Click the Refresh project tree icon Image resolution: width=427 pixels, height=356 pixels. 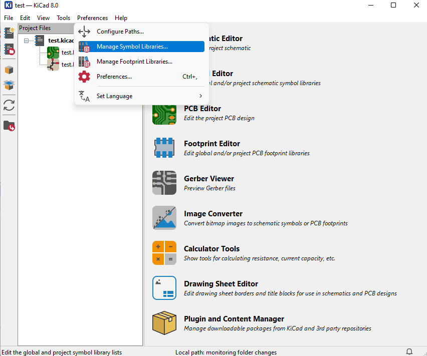pyautogui.click(x=9, y=105)
